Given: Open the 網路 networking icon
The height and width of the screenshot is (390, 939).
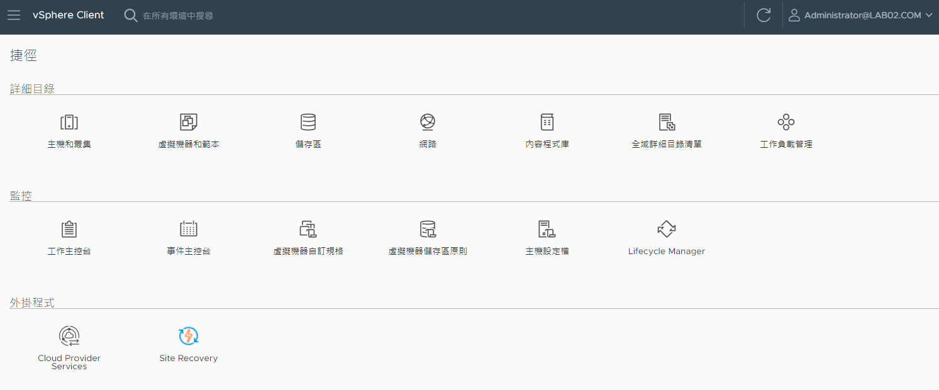Looking at the screenshot, I should click(428, 122).
